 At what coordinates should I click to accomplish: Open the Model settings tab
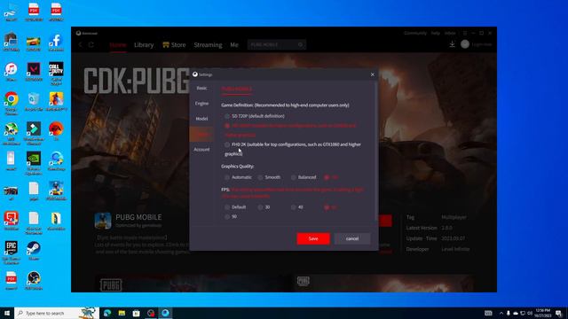201,119
